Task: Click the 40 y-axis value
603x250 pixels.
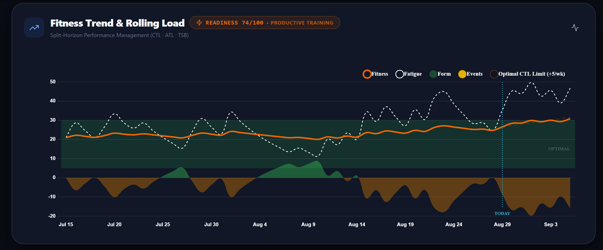Action: coord(53,101)
